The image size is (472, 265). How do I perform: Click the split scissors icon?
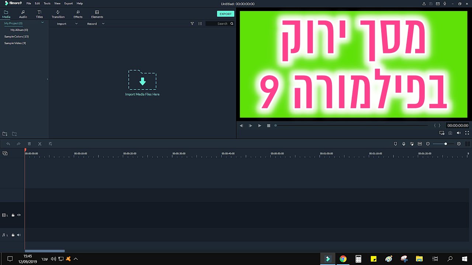(40, 144)
